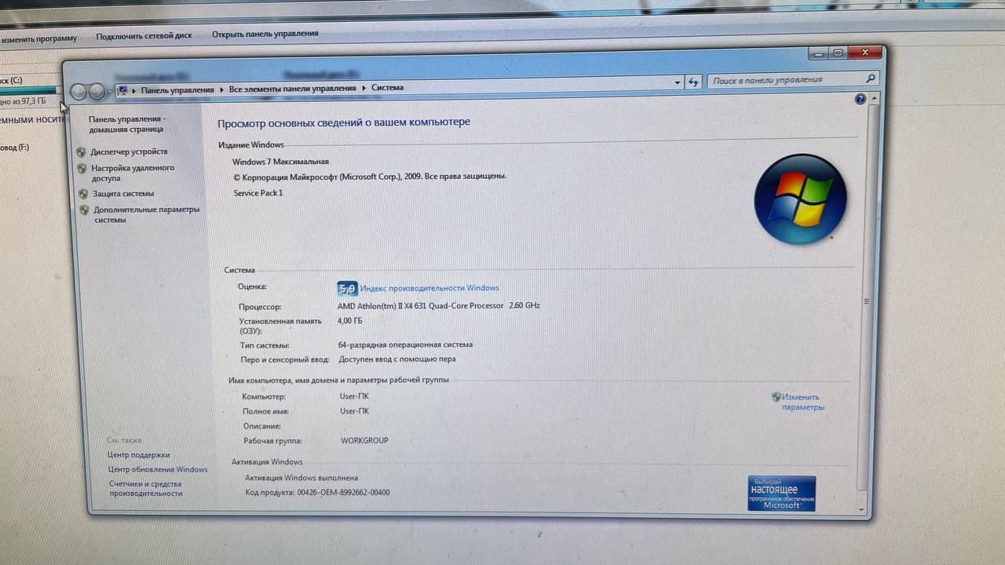Viewport: 1005px width, 565px height.
Task: Click the shield icon next to Изменить параметры
Action: (777, 397)
